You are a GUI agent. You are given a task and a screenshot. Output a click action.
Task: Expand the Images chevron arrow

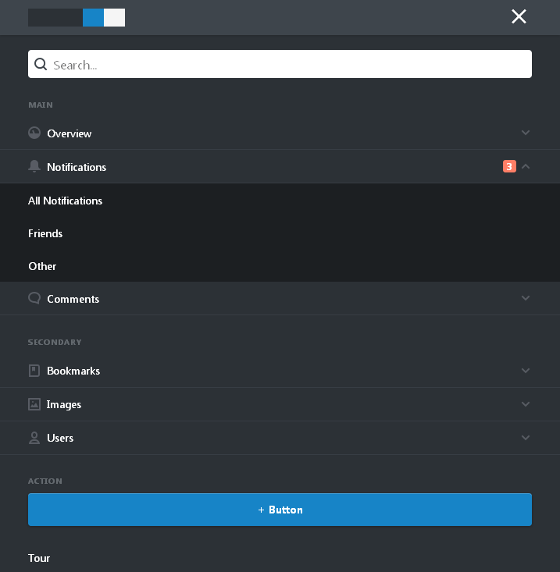point(526,404)
